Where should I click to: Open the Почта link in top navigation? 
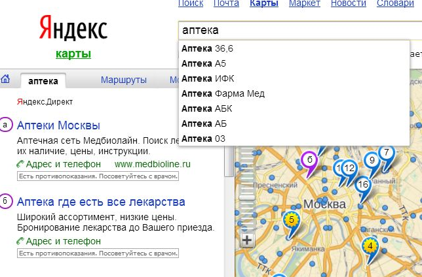coord(226,3)
